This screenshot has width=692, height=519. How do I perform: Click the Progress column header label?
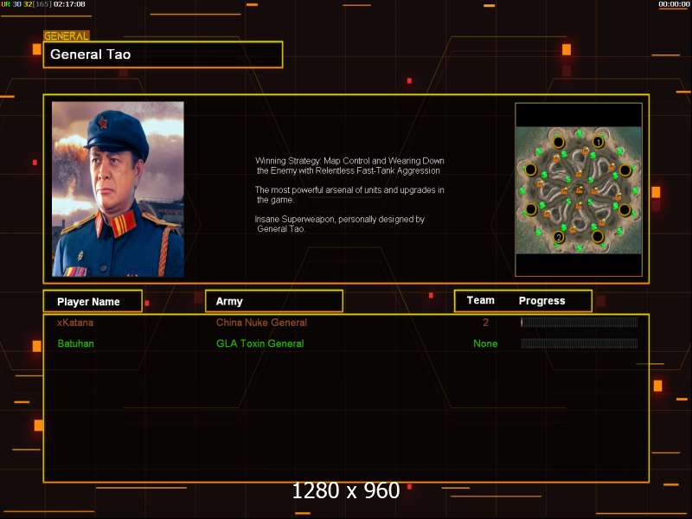542,300
